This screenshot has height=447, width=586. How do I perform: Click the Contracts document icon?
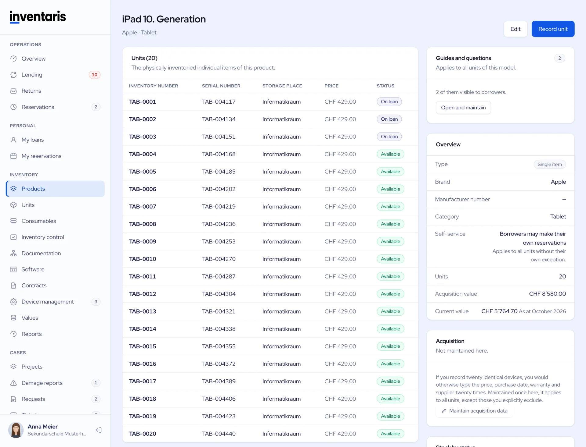point(13,286)
